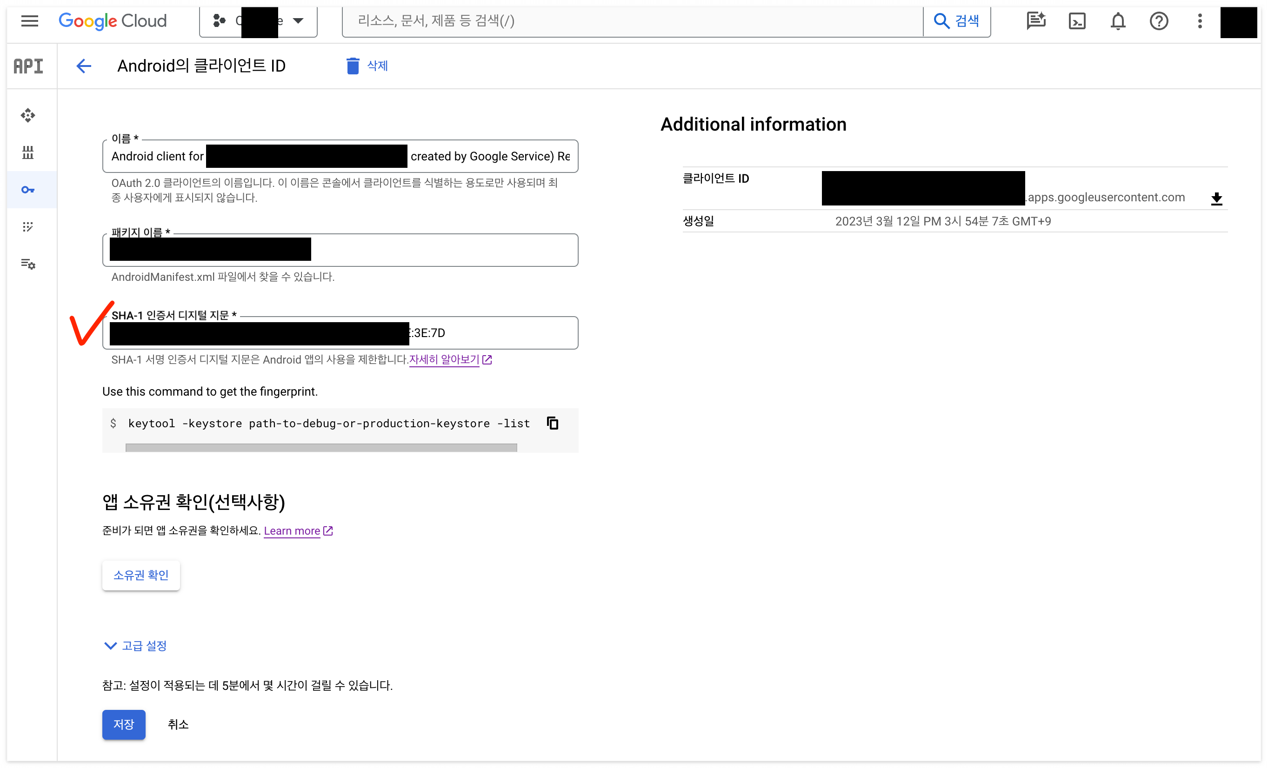Open the three-dot settings menu
The image size is (1268, 768).
point(1200,21)
